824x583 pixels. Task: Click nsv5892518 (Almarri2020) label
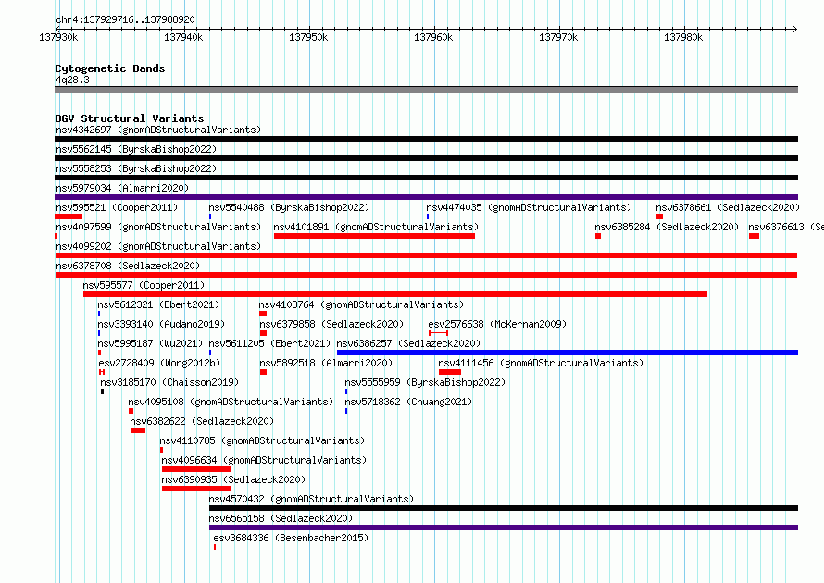point(326,363)
